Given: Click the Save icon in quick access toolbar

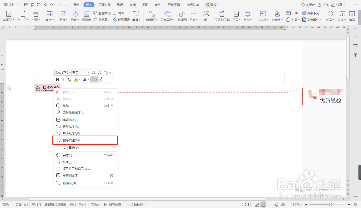Looking at the screenshot, I should (26, 5).
